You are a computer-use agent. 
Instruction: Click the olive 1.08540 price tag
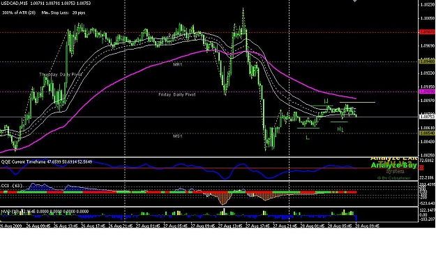[427, 133]
